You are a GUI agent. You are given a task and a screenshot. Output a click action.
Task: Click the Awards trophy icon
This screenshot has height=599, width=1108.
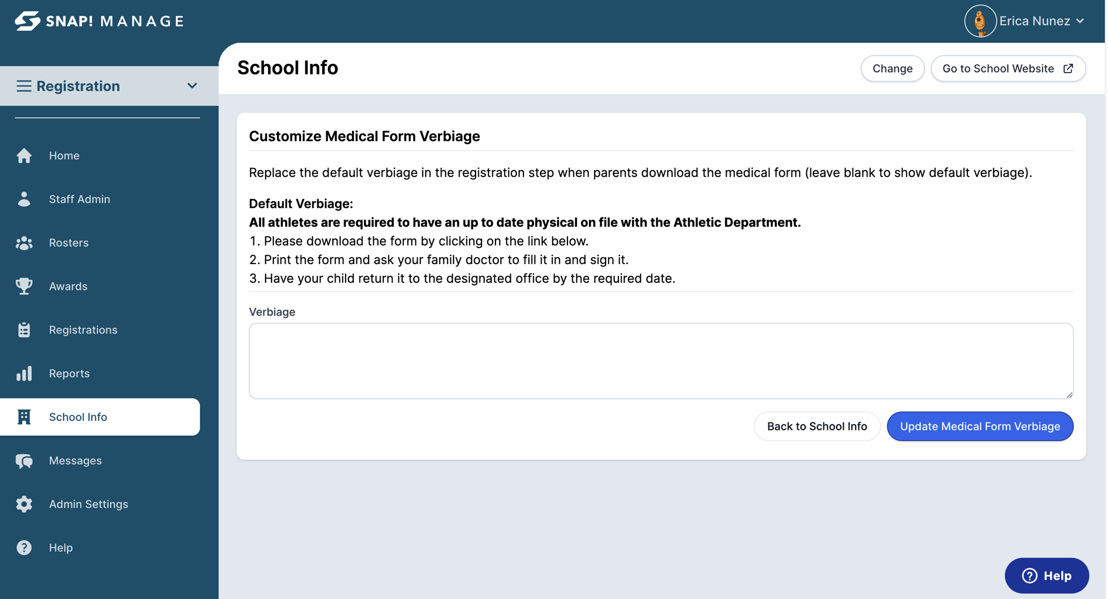pyautogui.click(x=24, y=286)
